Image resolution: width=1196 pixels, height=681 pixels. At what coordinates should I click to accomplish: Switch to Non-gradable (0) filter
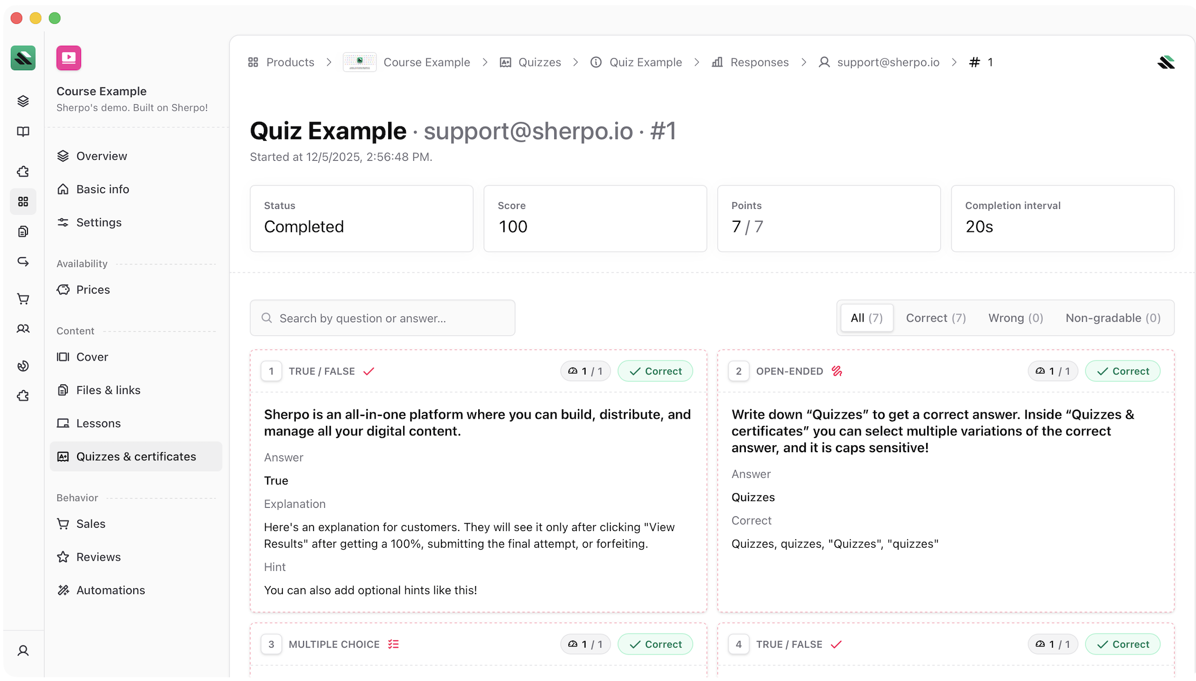tap(1112, 318)
